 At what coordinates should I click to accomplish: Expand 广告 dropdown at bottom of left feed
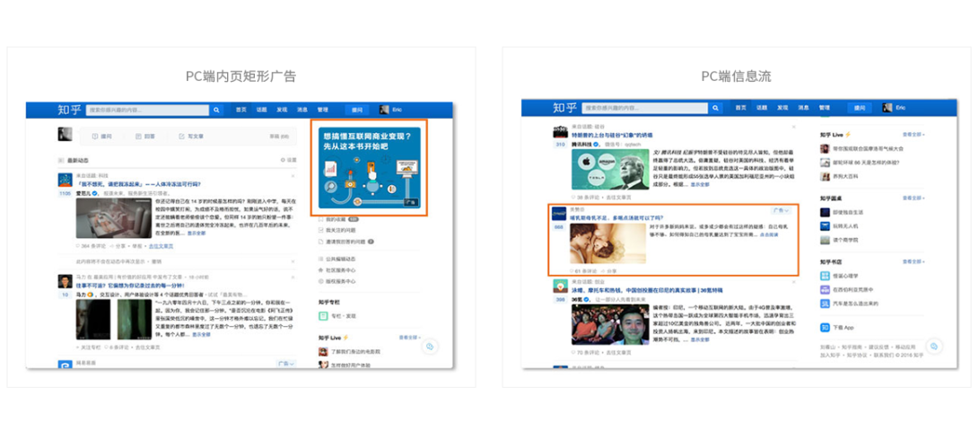pos(286,364)
